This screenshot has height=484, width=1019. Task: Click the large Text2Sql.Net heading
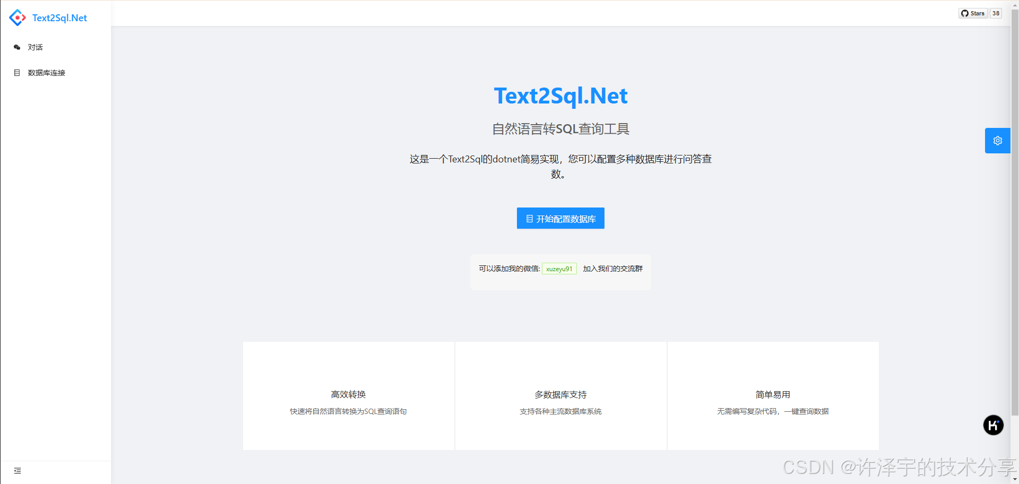(560, 96)
